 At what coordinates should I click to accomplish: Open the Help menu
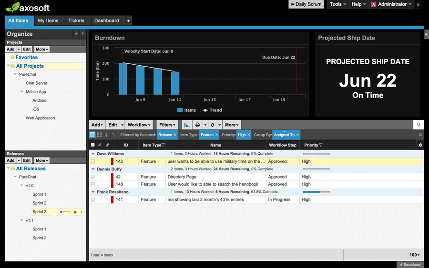(x=358, y=4)
